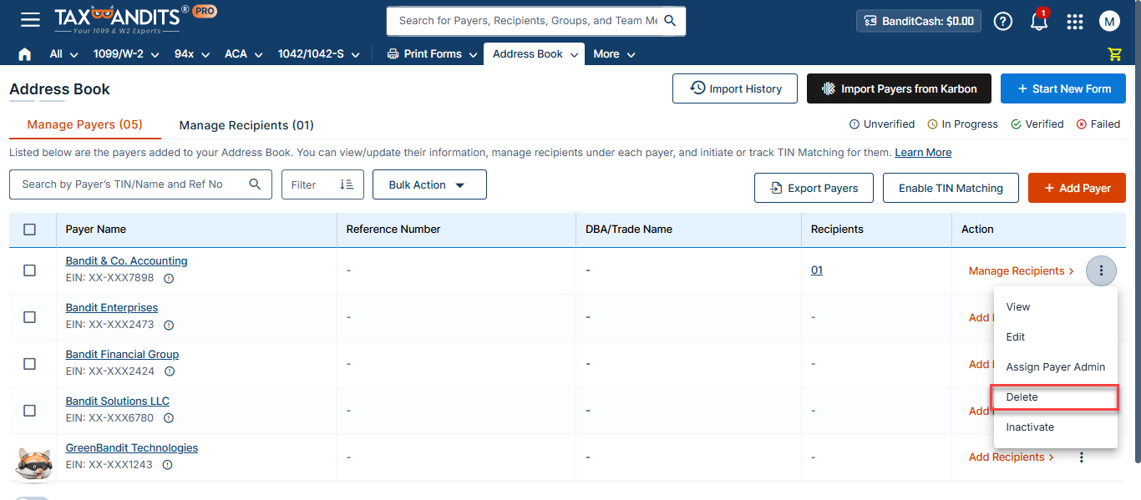Viewport: 1141px width, 500px height.
Task: Open the Bandit Solutions LLC payer link
Action: tap(118, 402)
